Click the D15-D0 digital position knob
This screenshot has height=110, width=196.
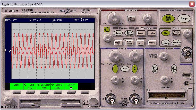(x=165, y=80)
